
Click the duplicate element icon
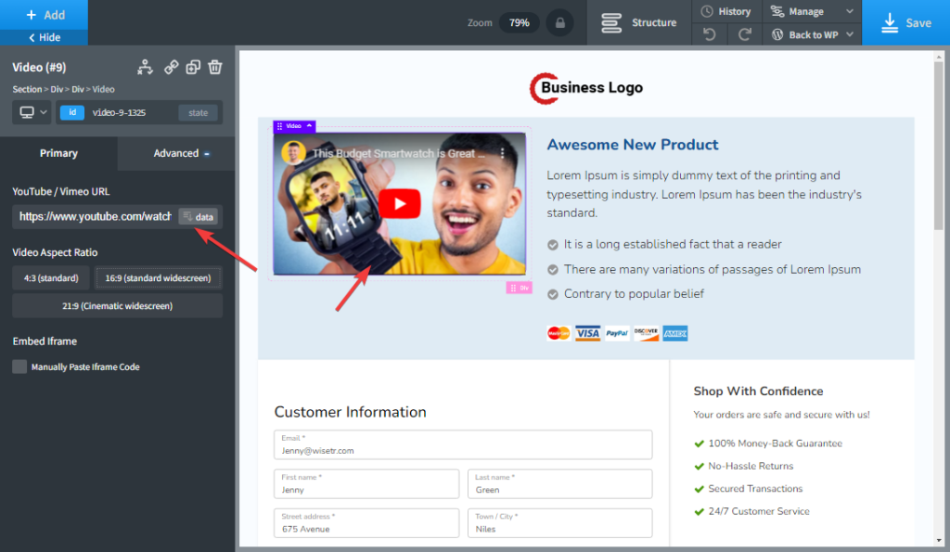pyautogui.click(x=193, y=67)
